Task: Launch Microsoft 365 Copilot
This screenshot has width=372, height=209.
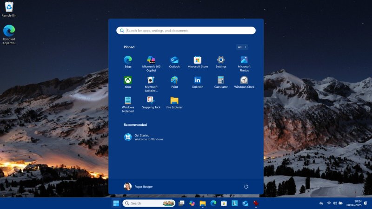Action: [151, 60]
